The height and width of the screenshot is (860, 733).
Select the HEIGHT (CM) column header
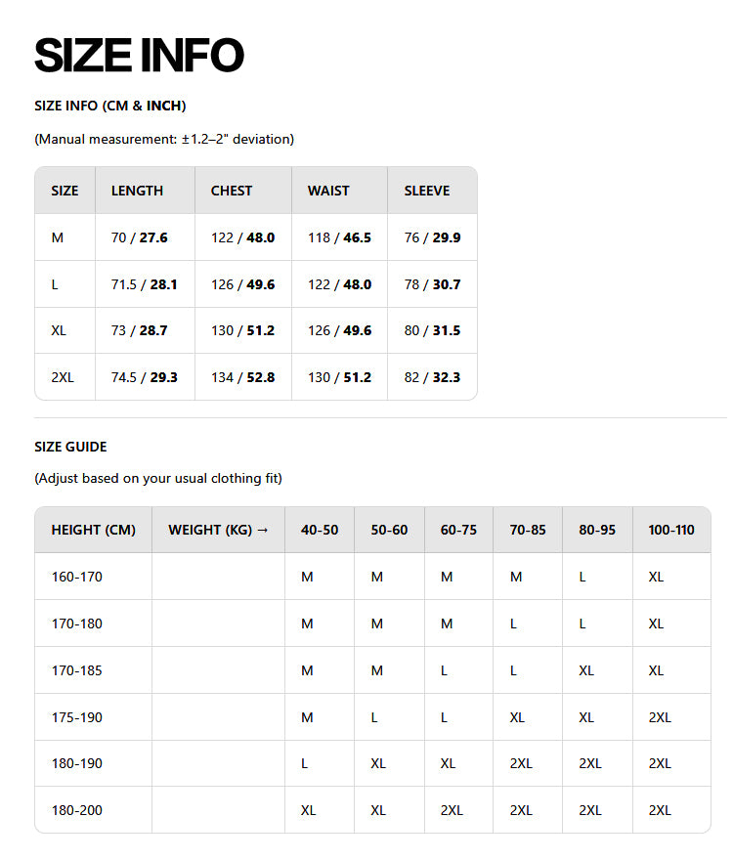94,530
